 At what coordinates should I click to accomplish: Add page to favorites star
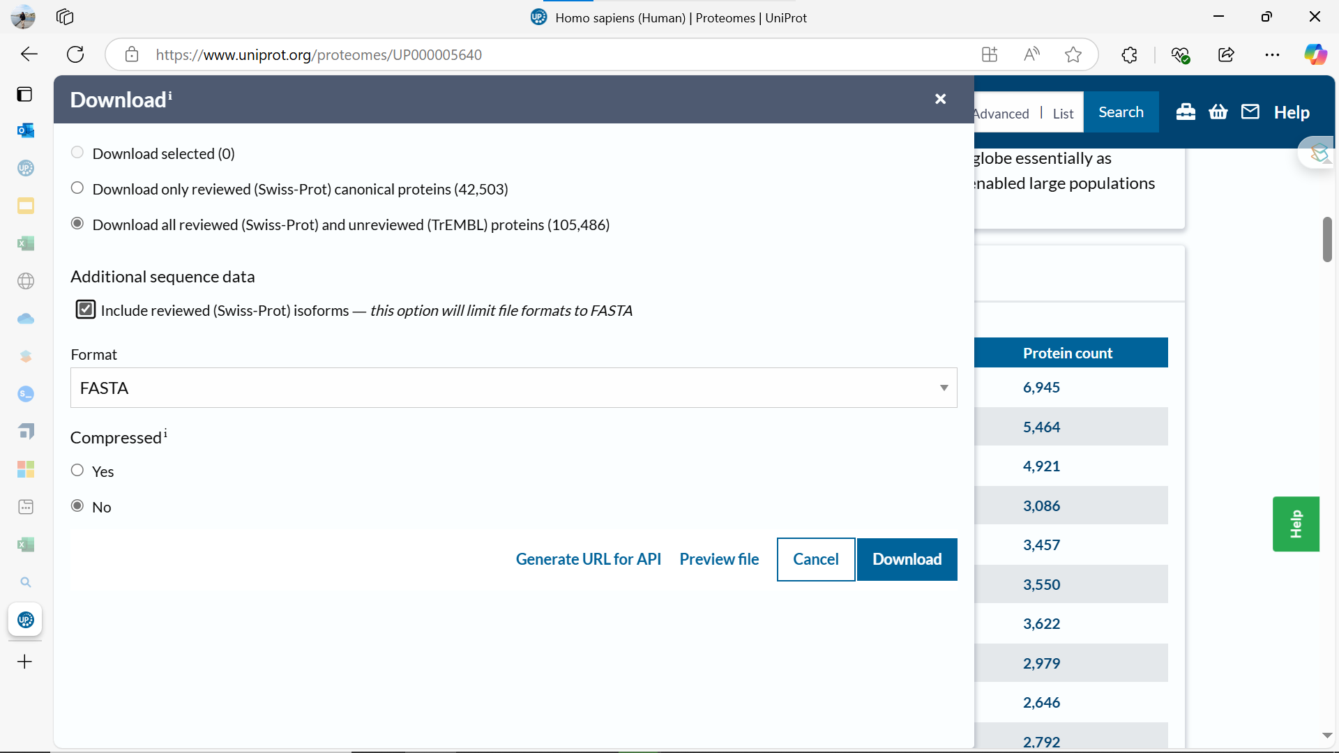click(x=1073, y=54)
